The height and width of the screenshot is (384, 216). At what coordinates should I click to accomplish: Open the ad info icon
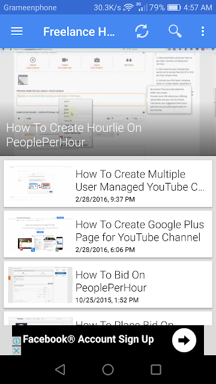[16, 341]
